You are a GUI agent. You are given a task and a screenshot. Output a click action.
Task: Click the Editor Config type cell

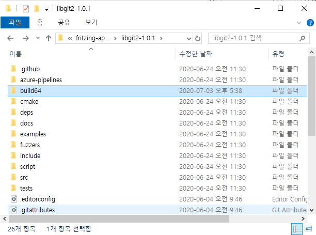pos(290,199)
